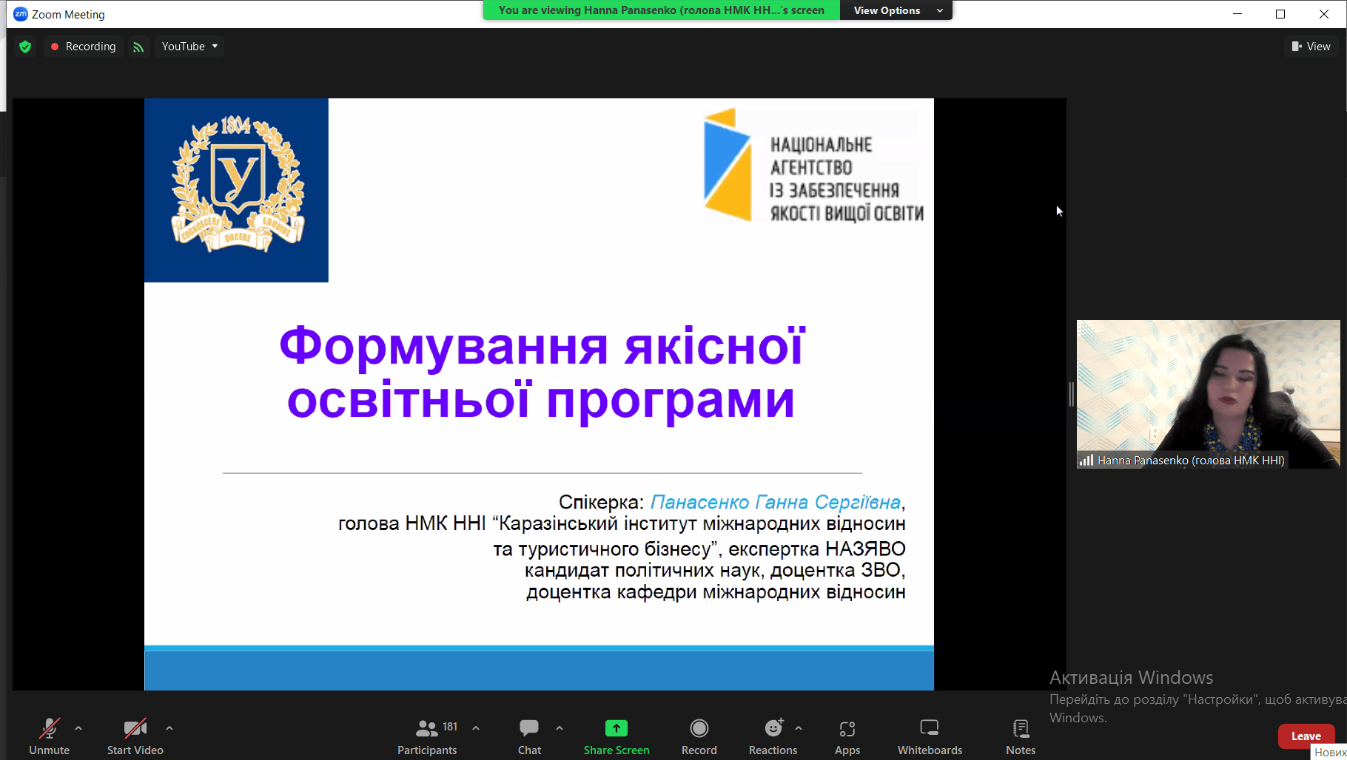This screenshot has height=760, width=1347.
Task: Open the Chat panel
Action: click(x=529, y=736)
